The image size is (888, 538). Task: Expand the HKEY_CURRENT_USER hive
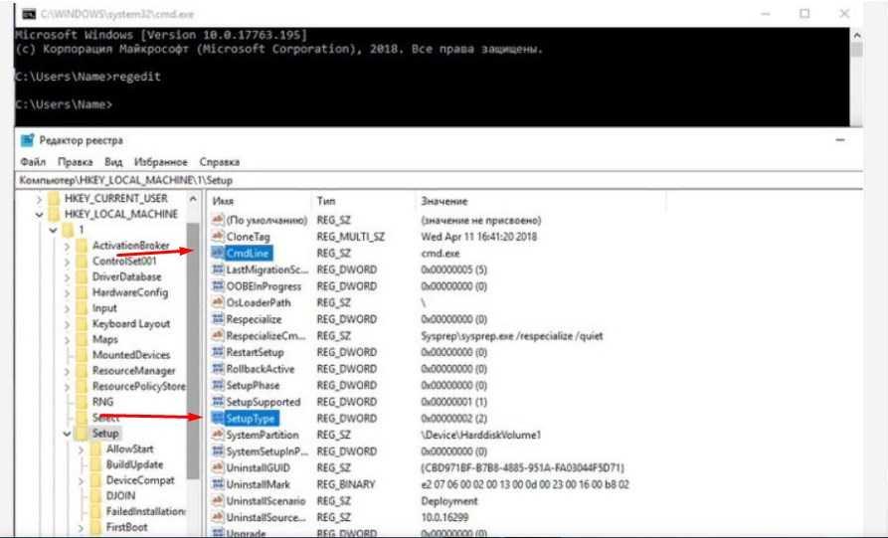point(39,199)
